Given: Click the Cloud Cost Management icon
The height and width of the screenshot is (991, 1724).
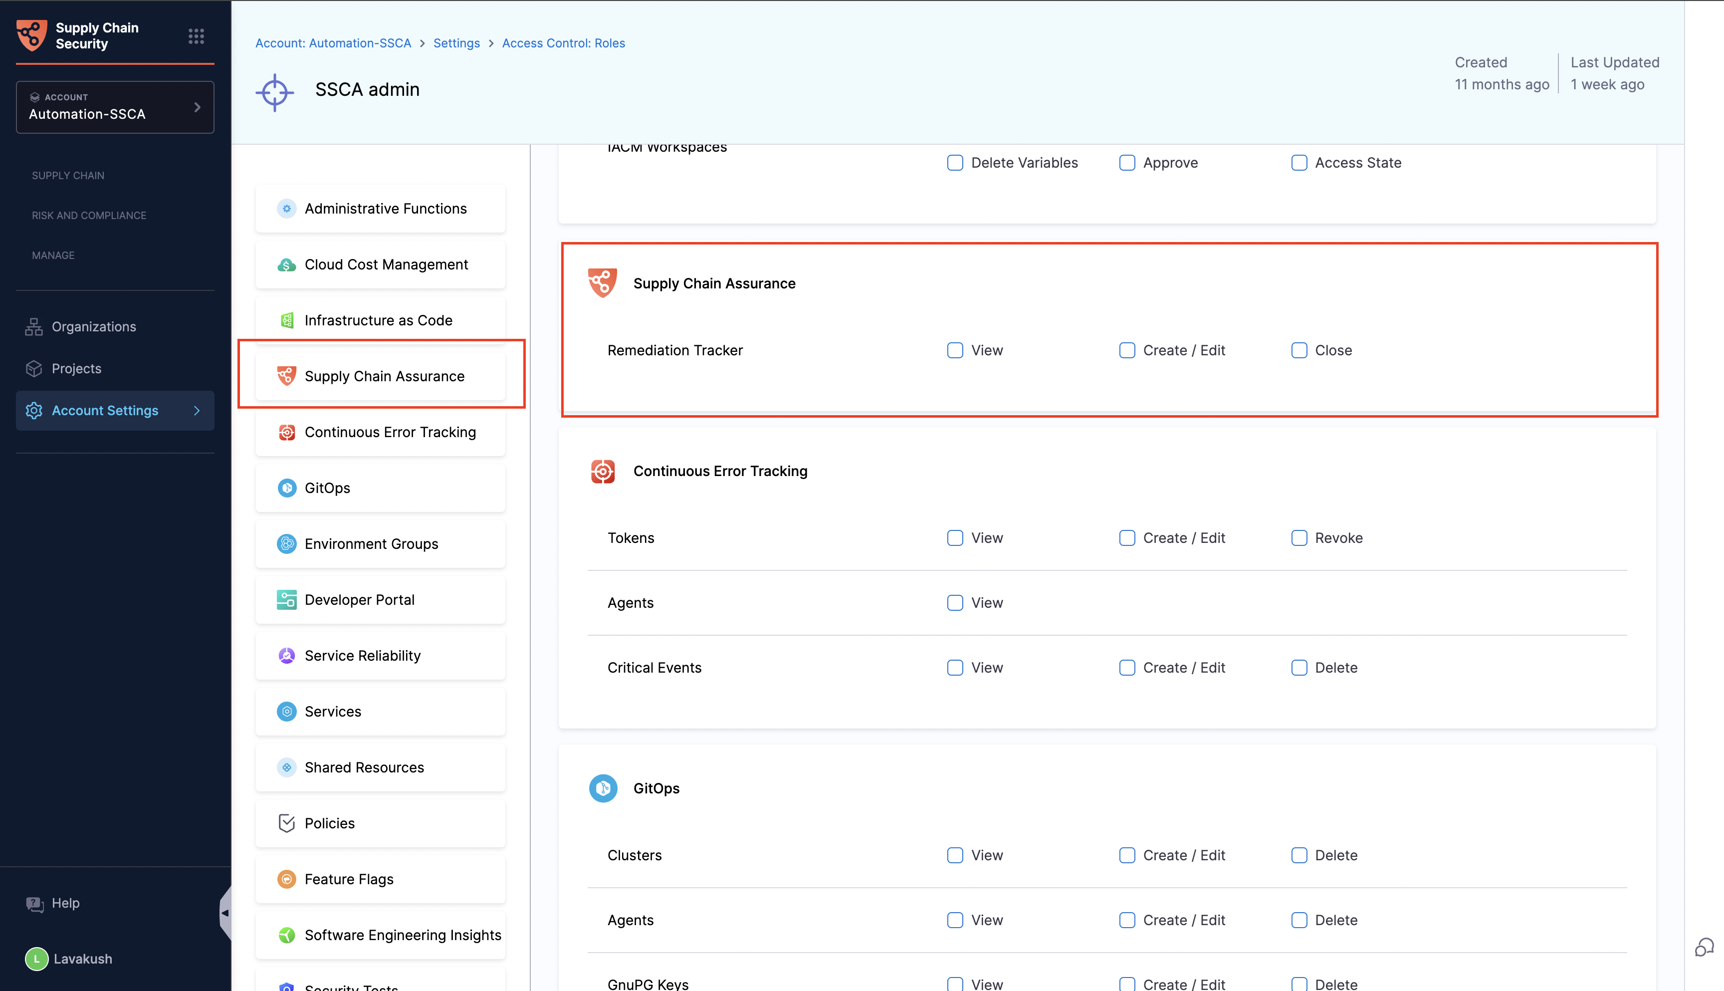Looking at the screenshot, I should (286, 265).
